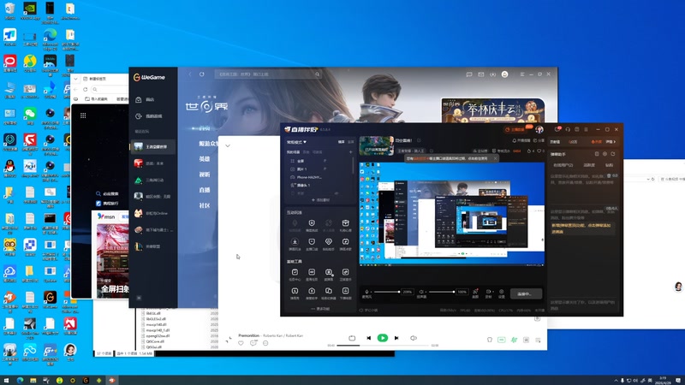Viewport: 685px width, 385px height.
Task: Click the 开播提醒 bell option
Action: [x=521, y=140]
